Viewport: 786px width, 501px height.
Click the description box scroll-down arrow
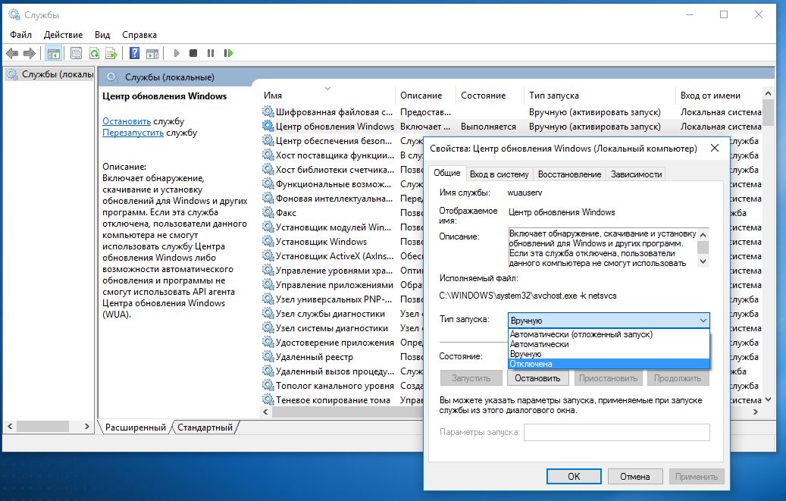coord(703,261)
